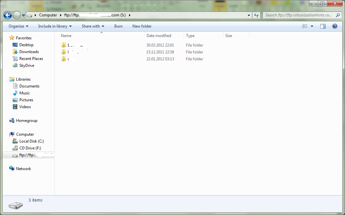Open SkyDrive in Favorites
This screenshot has height=215, width=345.
coord(26,66)
